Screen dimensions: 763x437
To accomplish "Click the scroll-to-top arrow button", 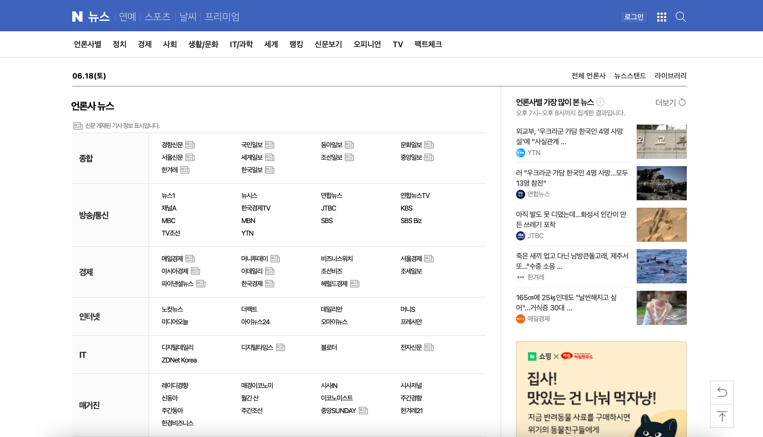I will pos(722,416).
